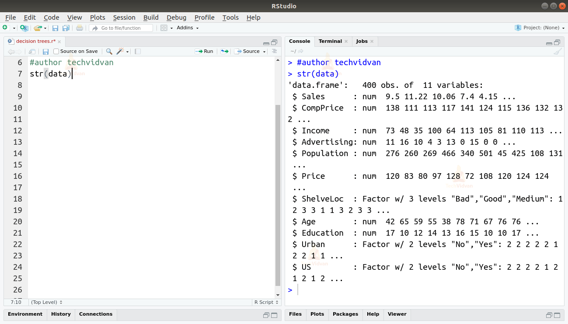Viewport: 568px width, 324px height.
Task: Open the R Script file type dropdown
Action: pos(266,302)
